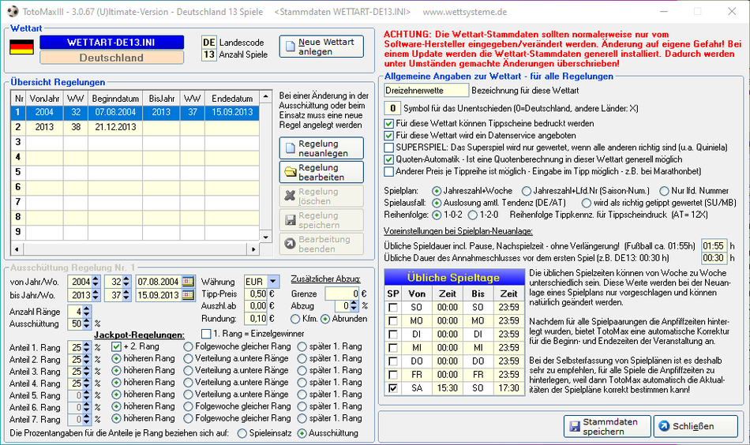Click Regelung neuanlegen button
Image resolution: width=750 pixels, height=445 pixels.
[321, 148]
